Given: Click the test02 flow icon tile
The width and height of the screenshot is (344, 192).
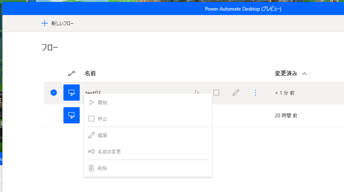Looking at the screenshot, I should point(72,93).
